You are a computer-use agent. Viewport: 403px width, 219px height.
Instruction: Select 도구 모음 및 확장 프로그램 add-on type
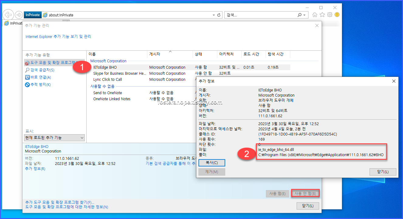tap(55, 63)
